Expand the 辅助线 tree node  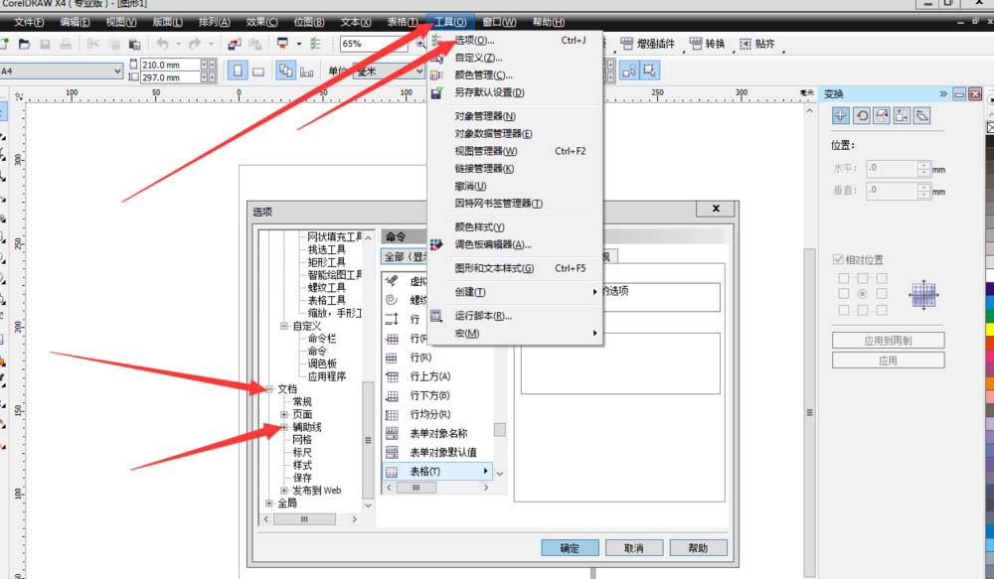(x=284, y=427)
